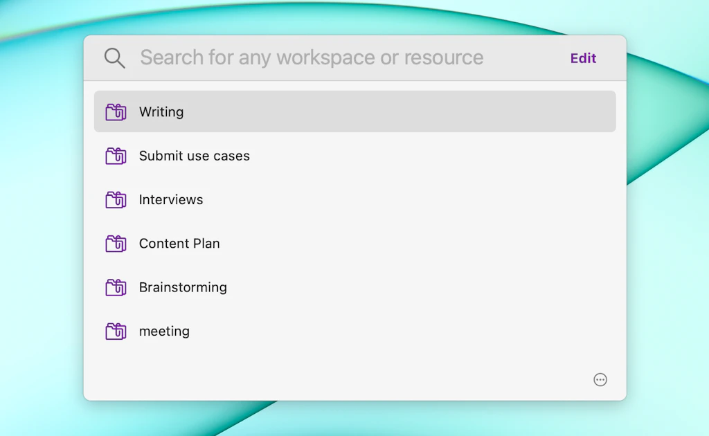This screenshot has width=709, height=436.
Task: Focus the workspace or resource search field
Action: click(312, 58)
